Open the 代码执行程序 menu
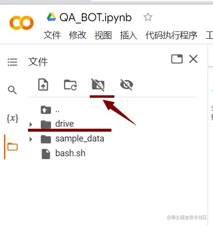Screen dimensions: 213x226 point(171,35)
